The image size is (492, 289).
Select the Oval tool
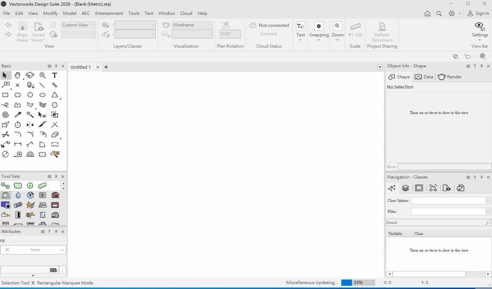(x=42, y=95)
